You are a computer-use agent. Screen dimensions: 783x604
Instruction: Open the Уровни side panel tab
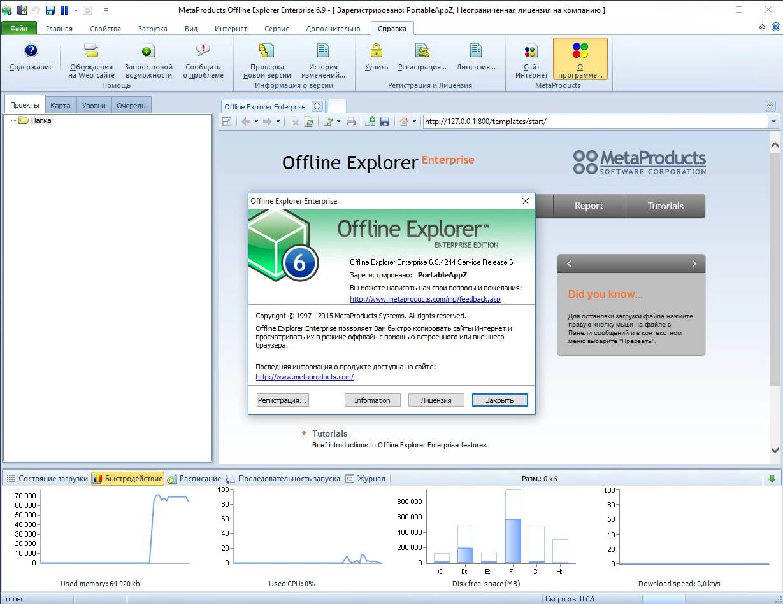[x=94, y=105]
